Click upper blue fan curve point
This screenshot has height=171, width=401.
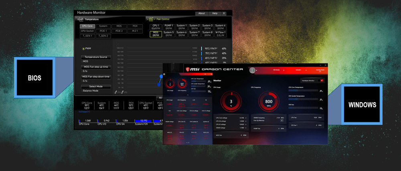pos(161,76)
